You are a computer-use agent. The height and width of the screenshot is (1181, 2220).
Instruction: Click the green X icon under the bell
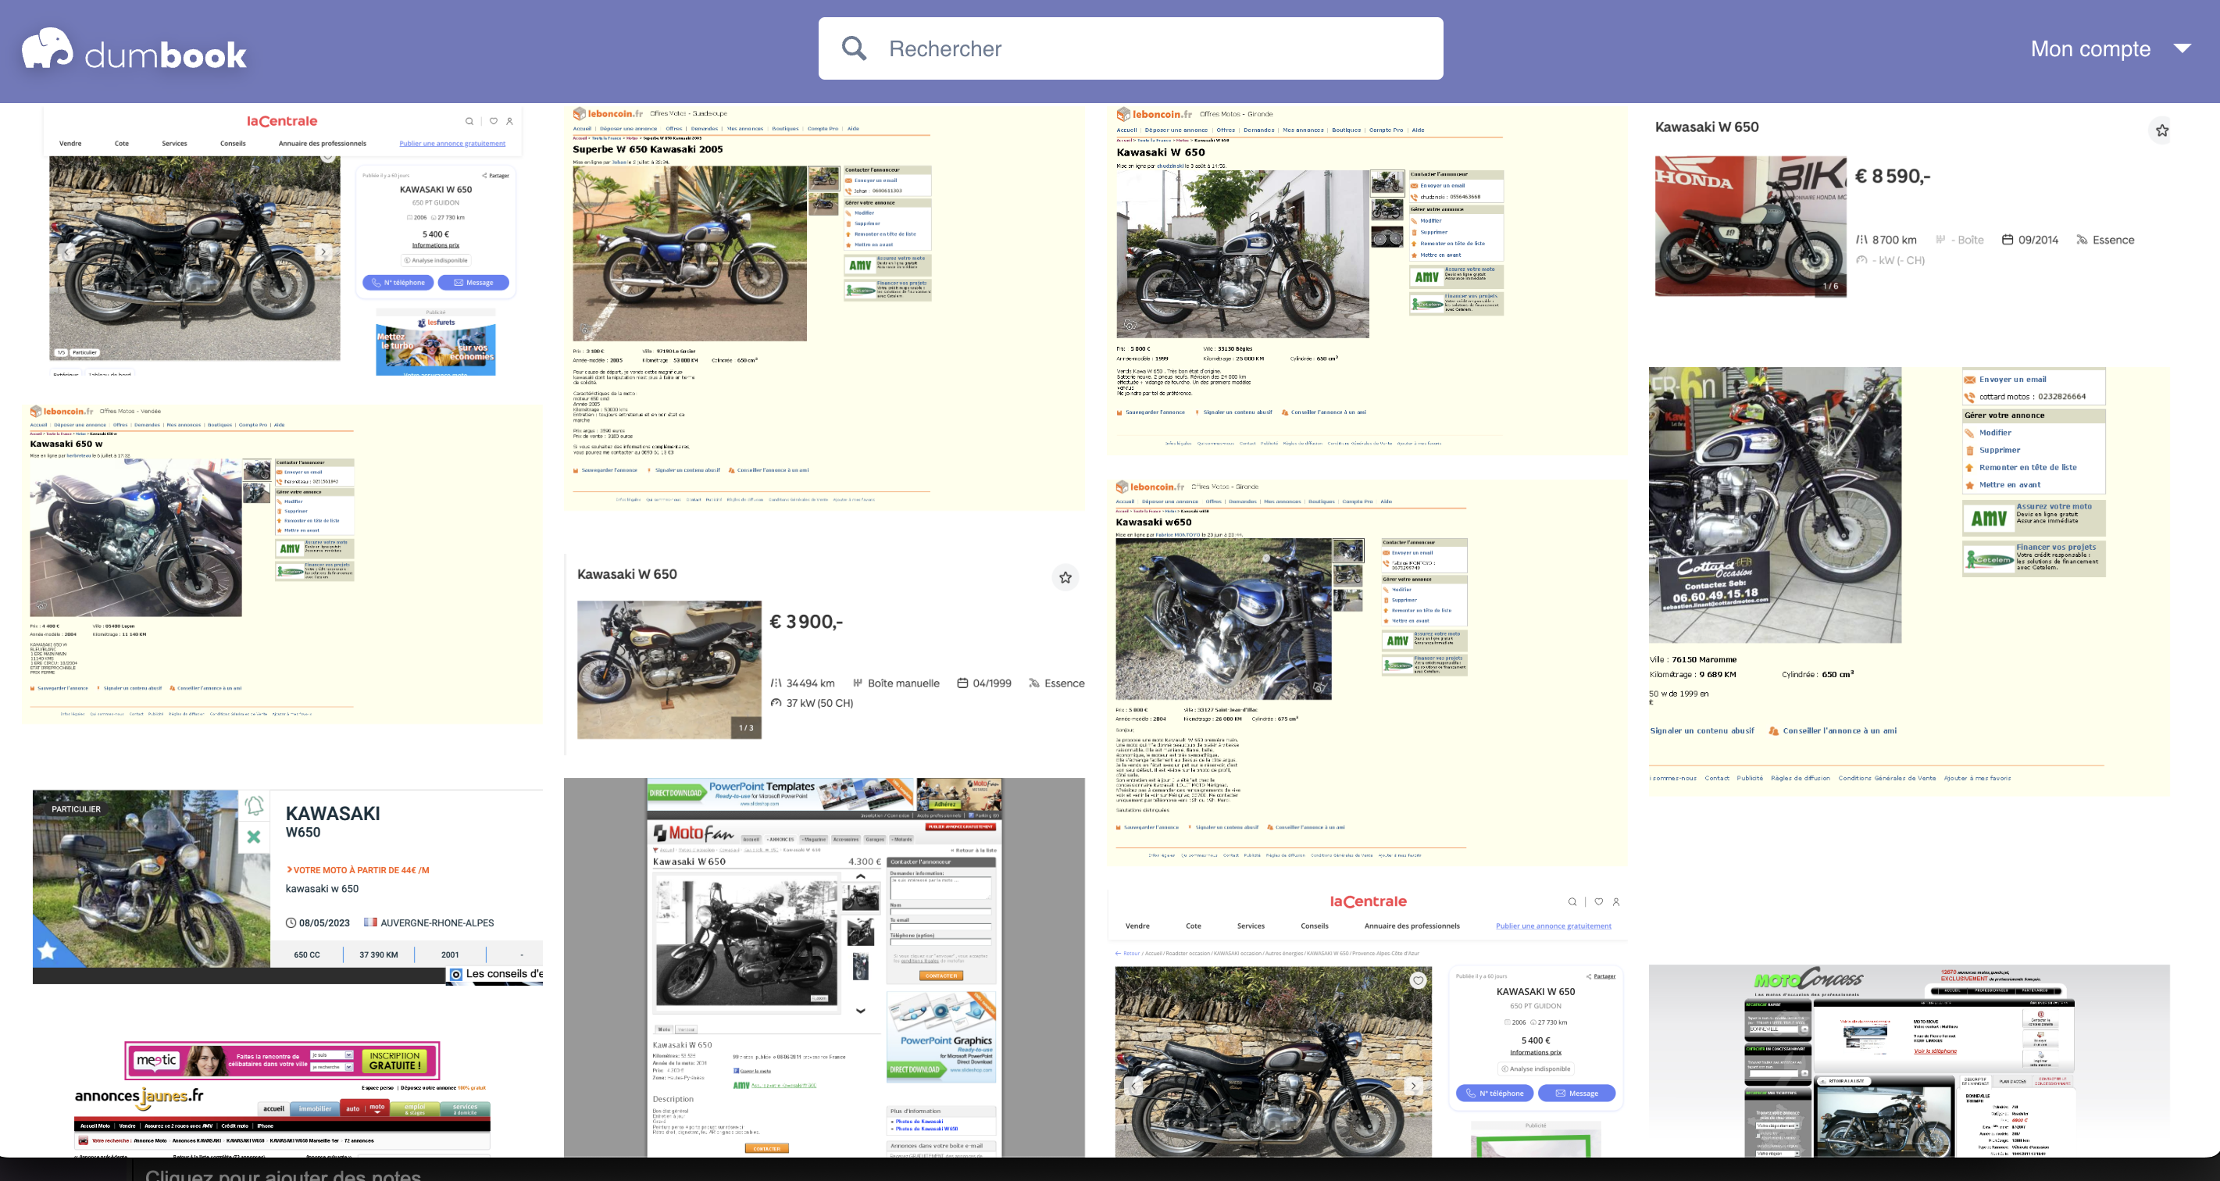pyautogui.click(x=253, y=837)
